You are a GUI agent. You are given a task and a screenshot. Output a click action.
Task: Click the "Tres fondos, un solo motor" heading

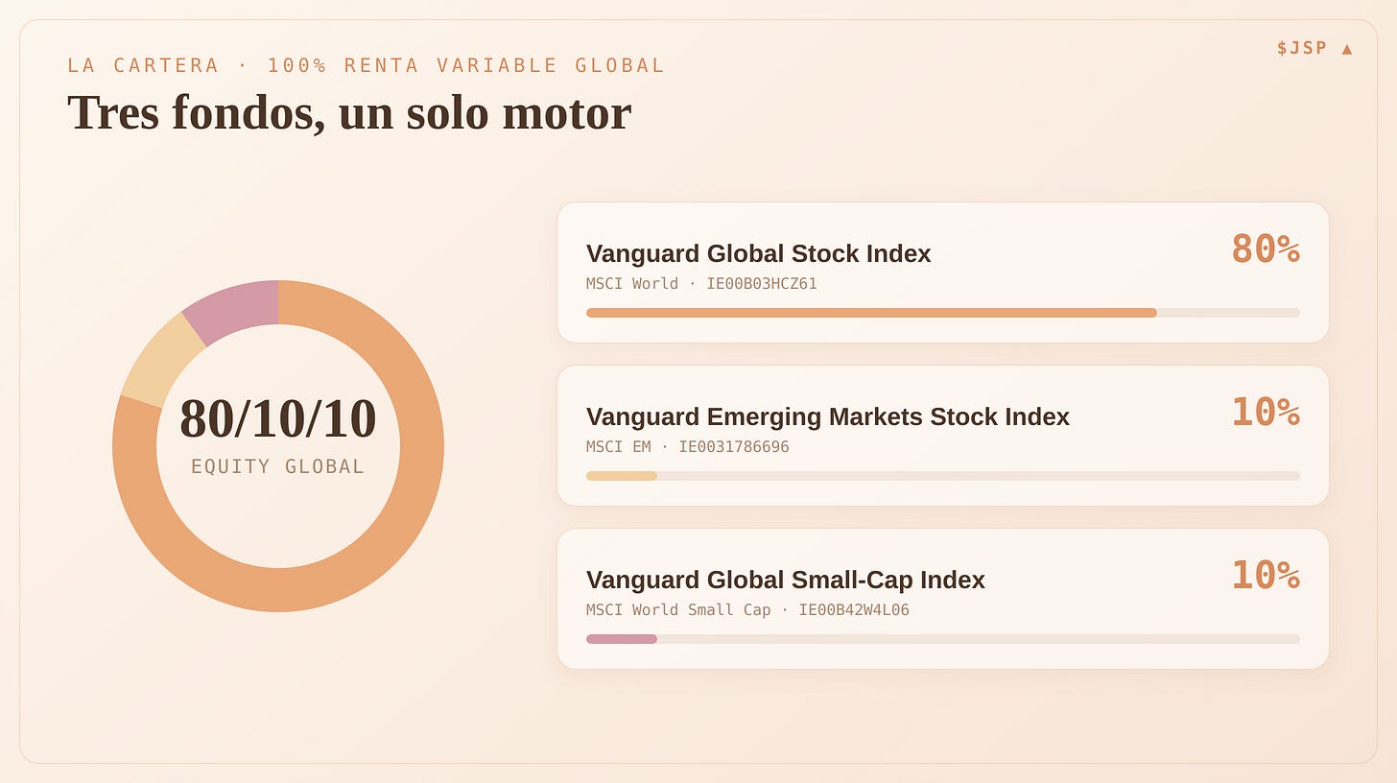tap(349, 112)
